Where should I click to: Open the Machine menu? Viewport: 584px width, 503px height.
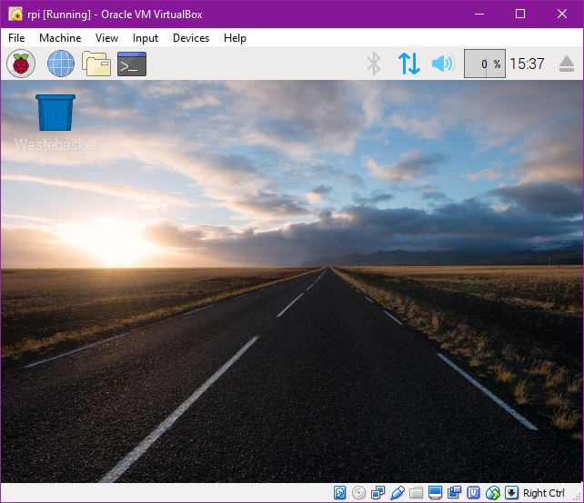(x=60, y=38)
